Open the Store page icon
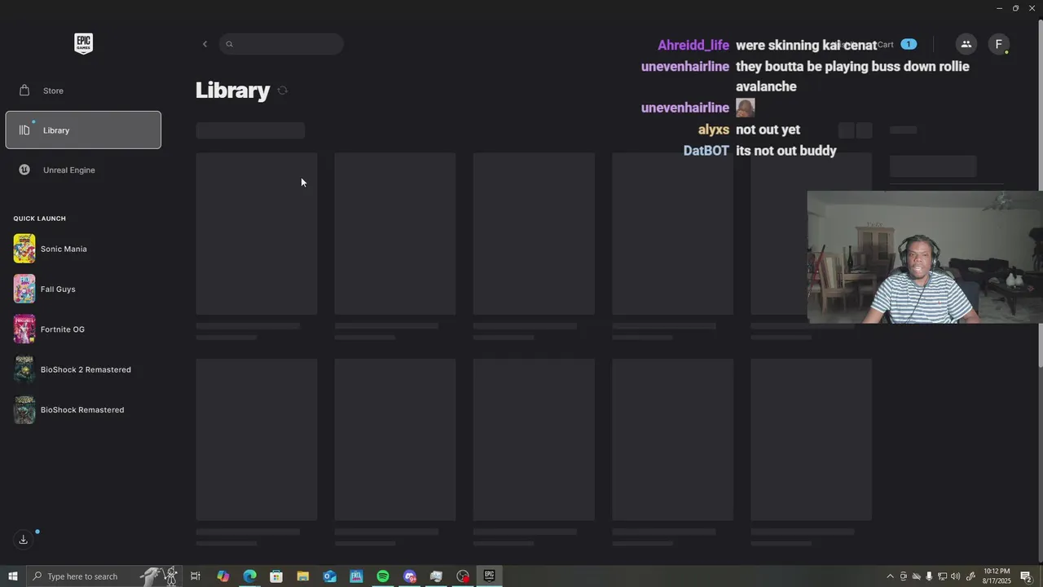 pyautogui.click(x=24, y=90)
